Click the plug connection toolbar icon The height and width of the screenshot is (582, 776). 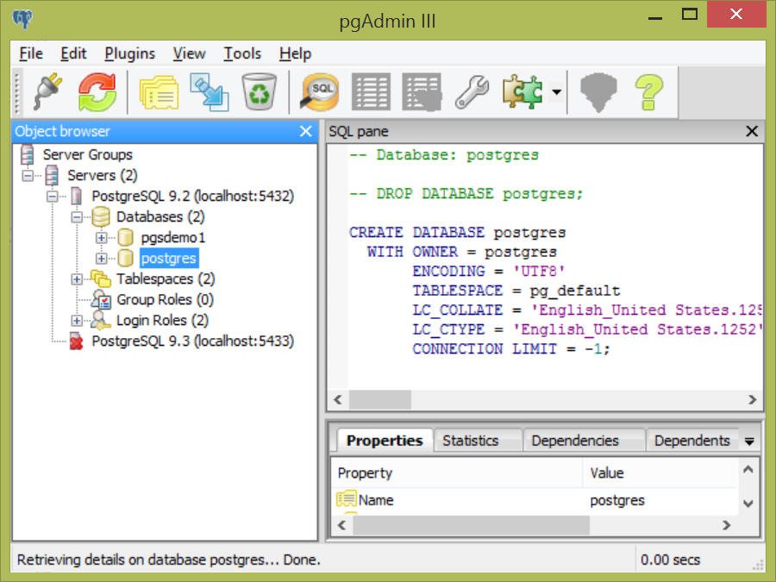(x=47, y=91)
